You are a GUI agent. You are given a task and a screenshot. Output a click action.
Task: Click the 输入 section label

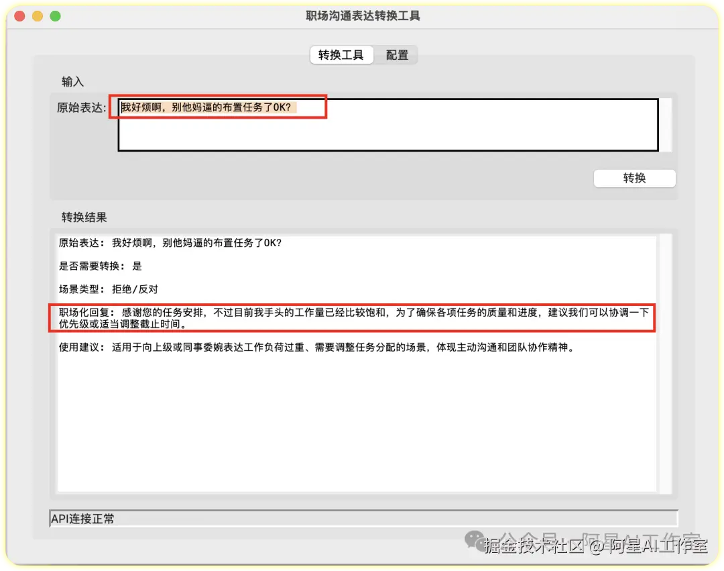click(x=72, y=82)
